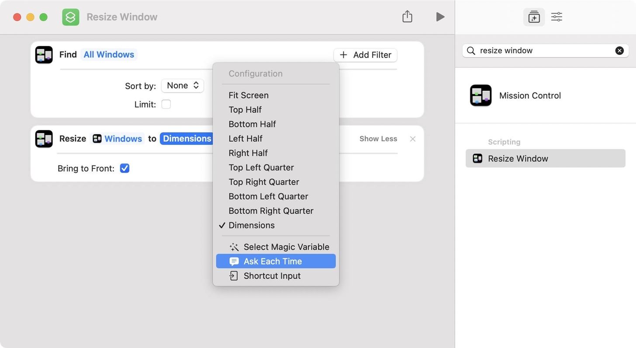This screenshot has width=636, height=348.
Task: Click the Find action's window icon
Action: pyautogui.click(x=44, y=55)
